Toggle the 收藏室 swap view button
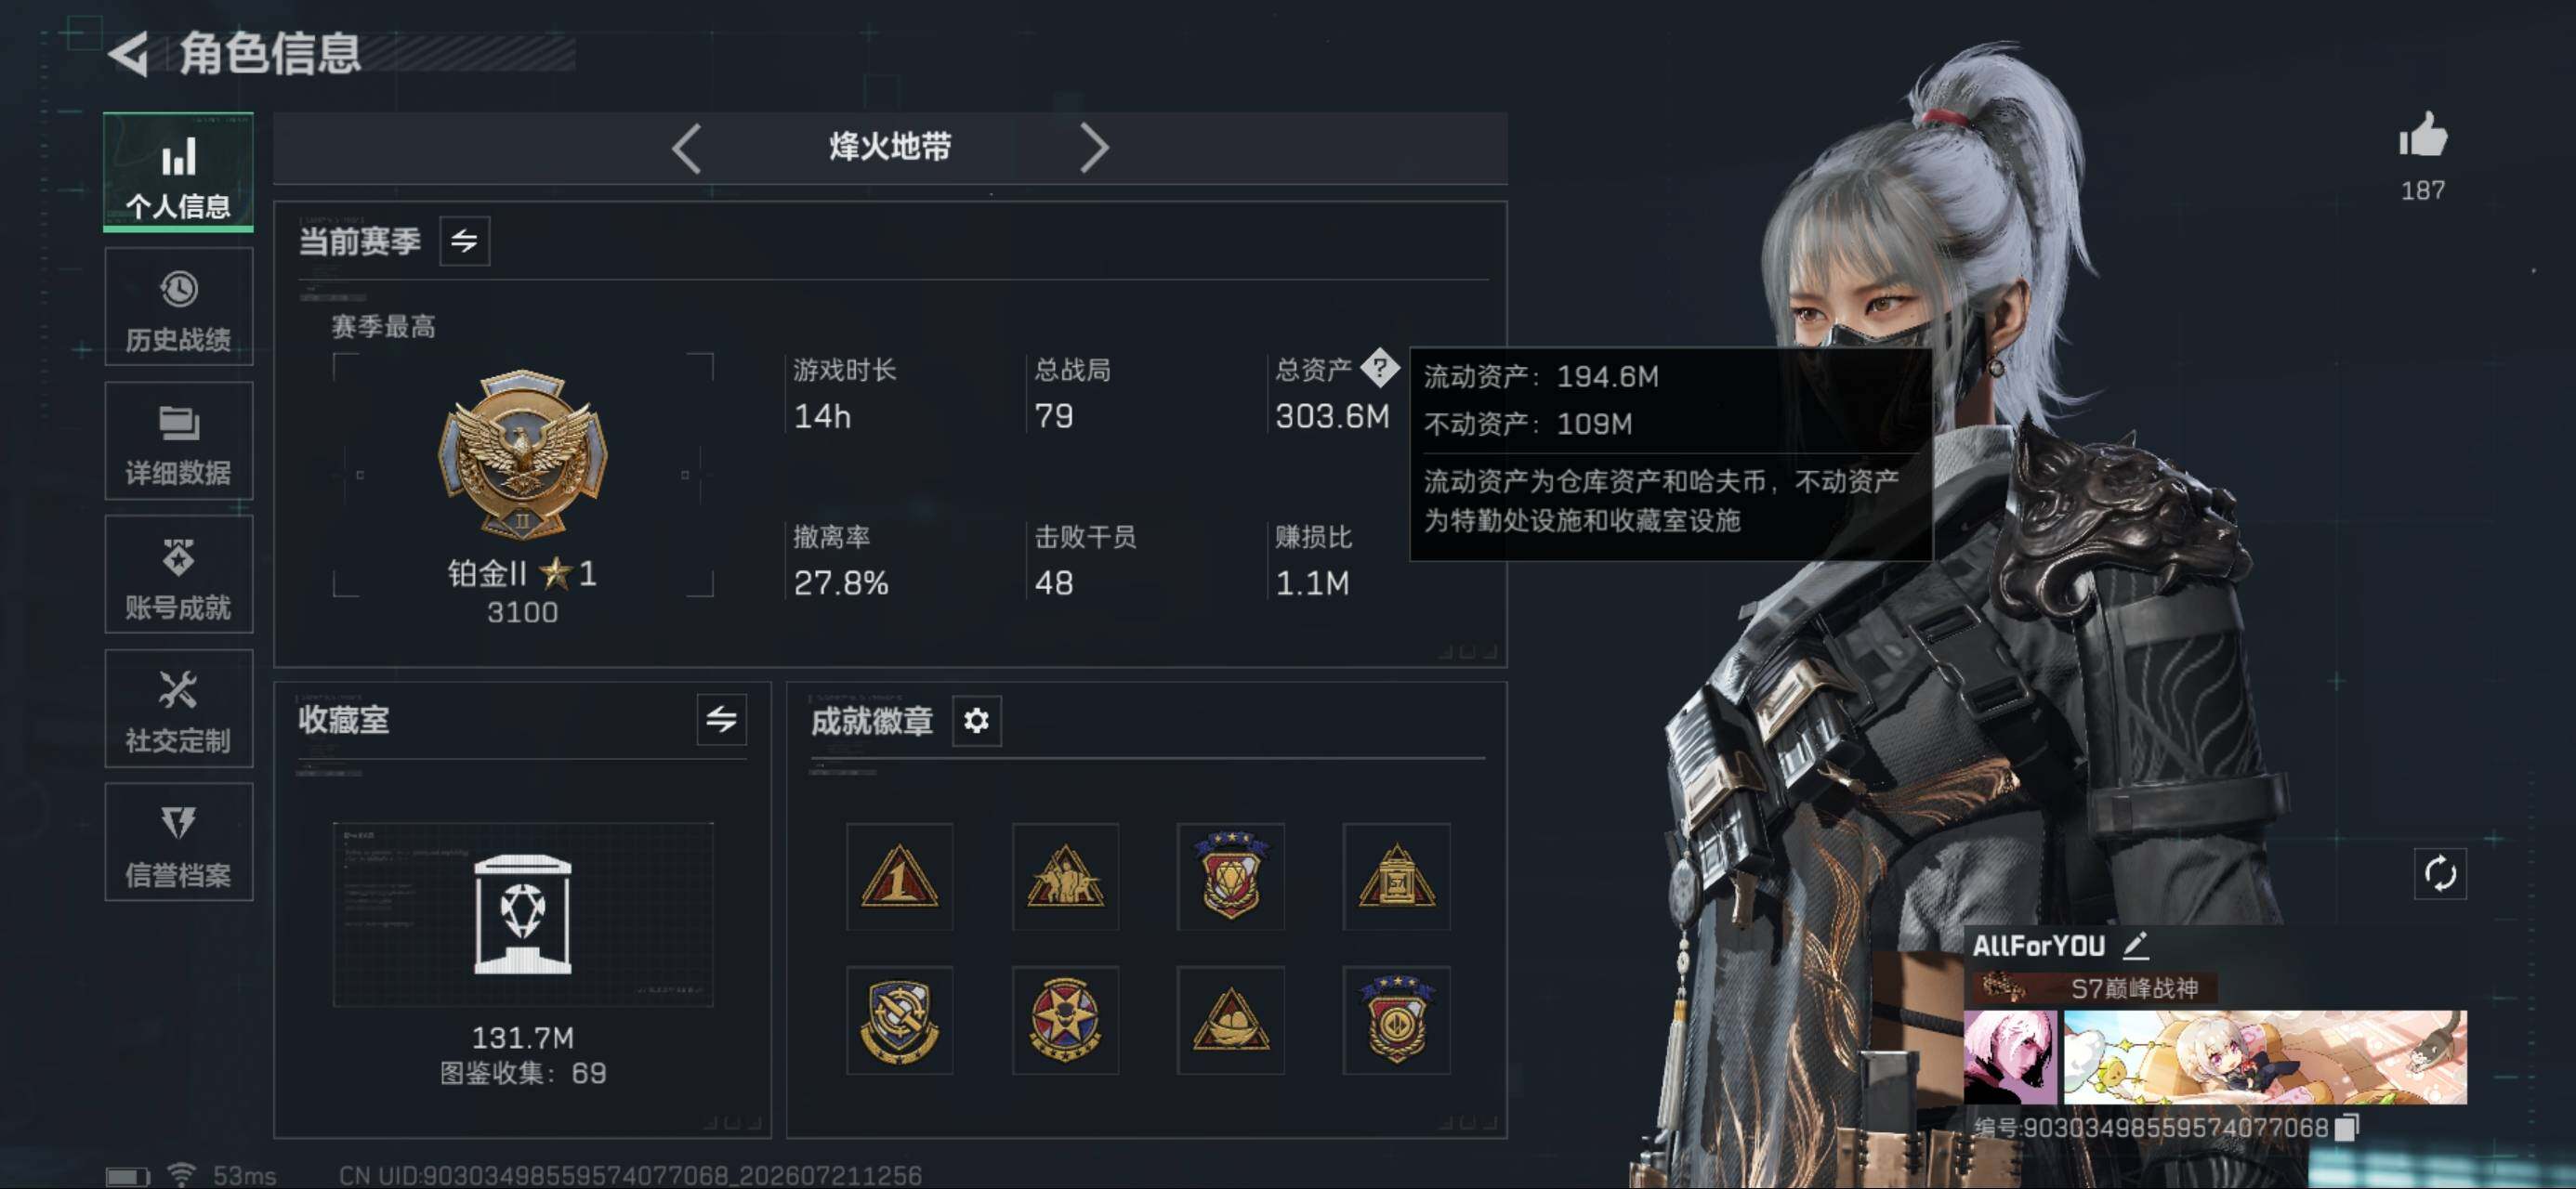Viewport: 2576px width, 1189px height. pos(721,719)
